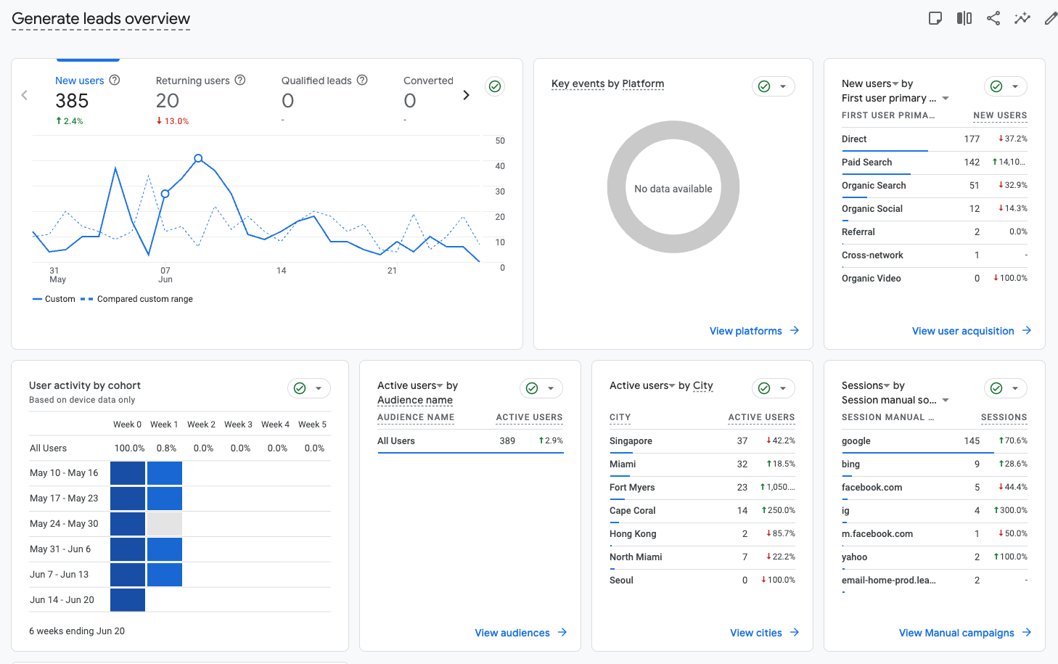Show help for Returning users metric
The image size is (1058, 664).
(240, 80)
